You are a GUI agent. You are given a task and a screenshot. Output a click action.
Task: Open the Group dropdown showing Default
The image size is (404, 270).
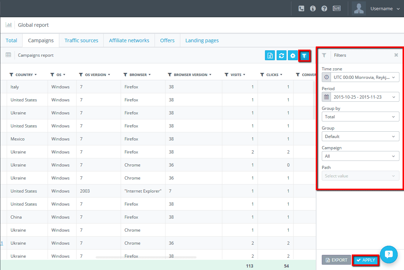pyautogui.click(x=361, y=136)
